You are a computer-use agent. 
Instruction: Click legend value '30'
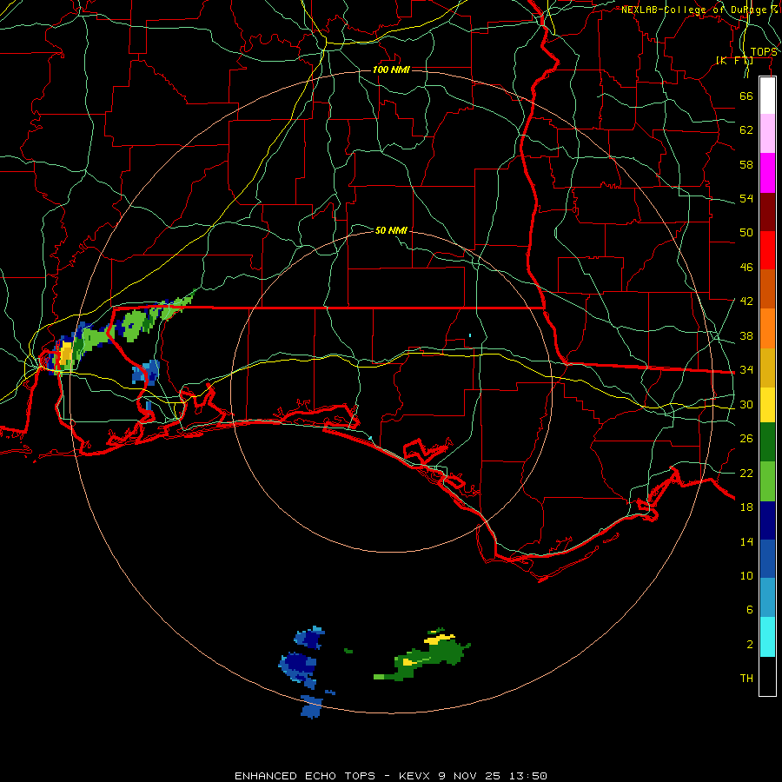click(x=746, y=404)
